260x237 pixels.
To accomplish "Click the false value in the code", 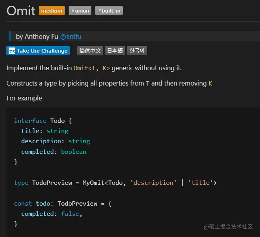I will click(x=70, y=214).
